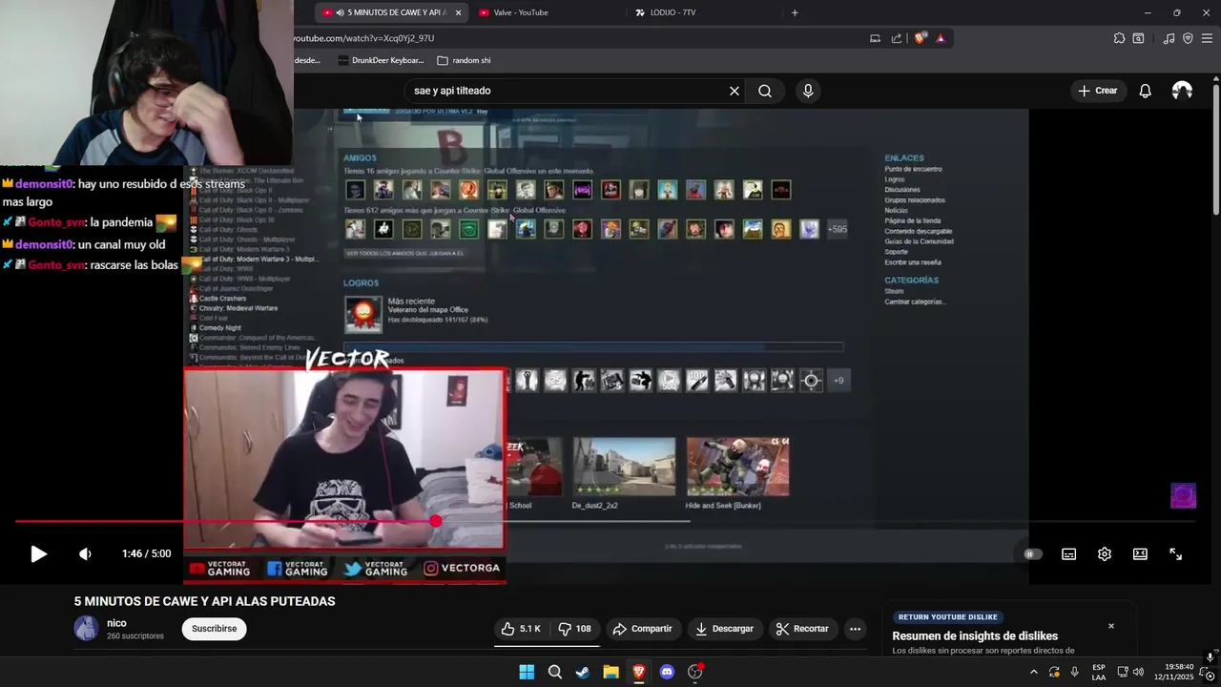The image size is (1221, 687).
Task: Open a new browser tab
Action: (x=795, y=12)
